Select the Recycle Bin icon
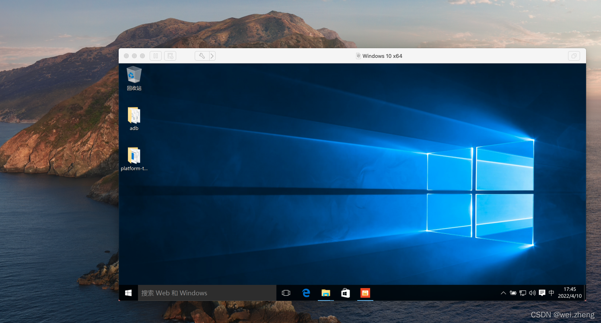Image resolution: width=601 pixels, height=323 pixels. pos(134,75)
